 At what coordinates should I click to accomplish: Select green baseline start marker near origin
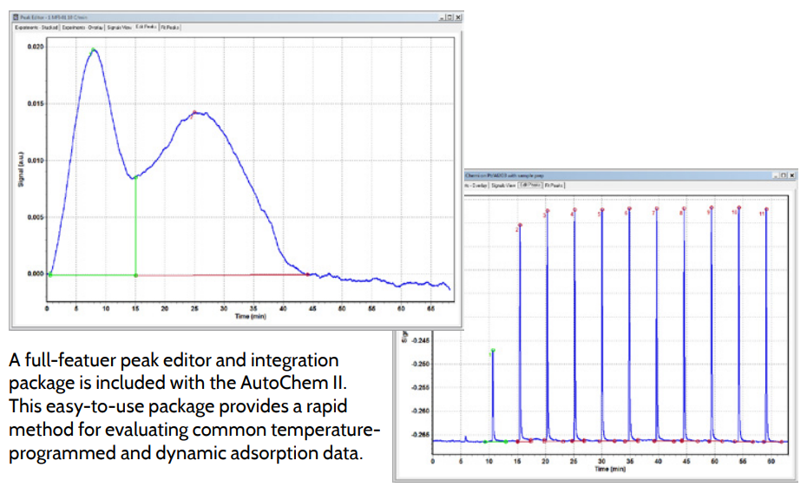49,275
